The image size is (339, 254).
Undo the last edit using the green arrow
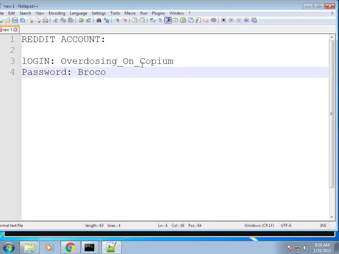point(81,20)
